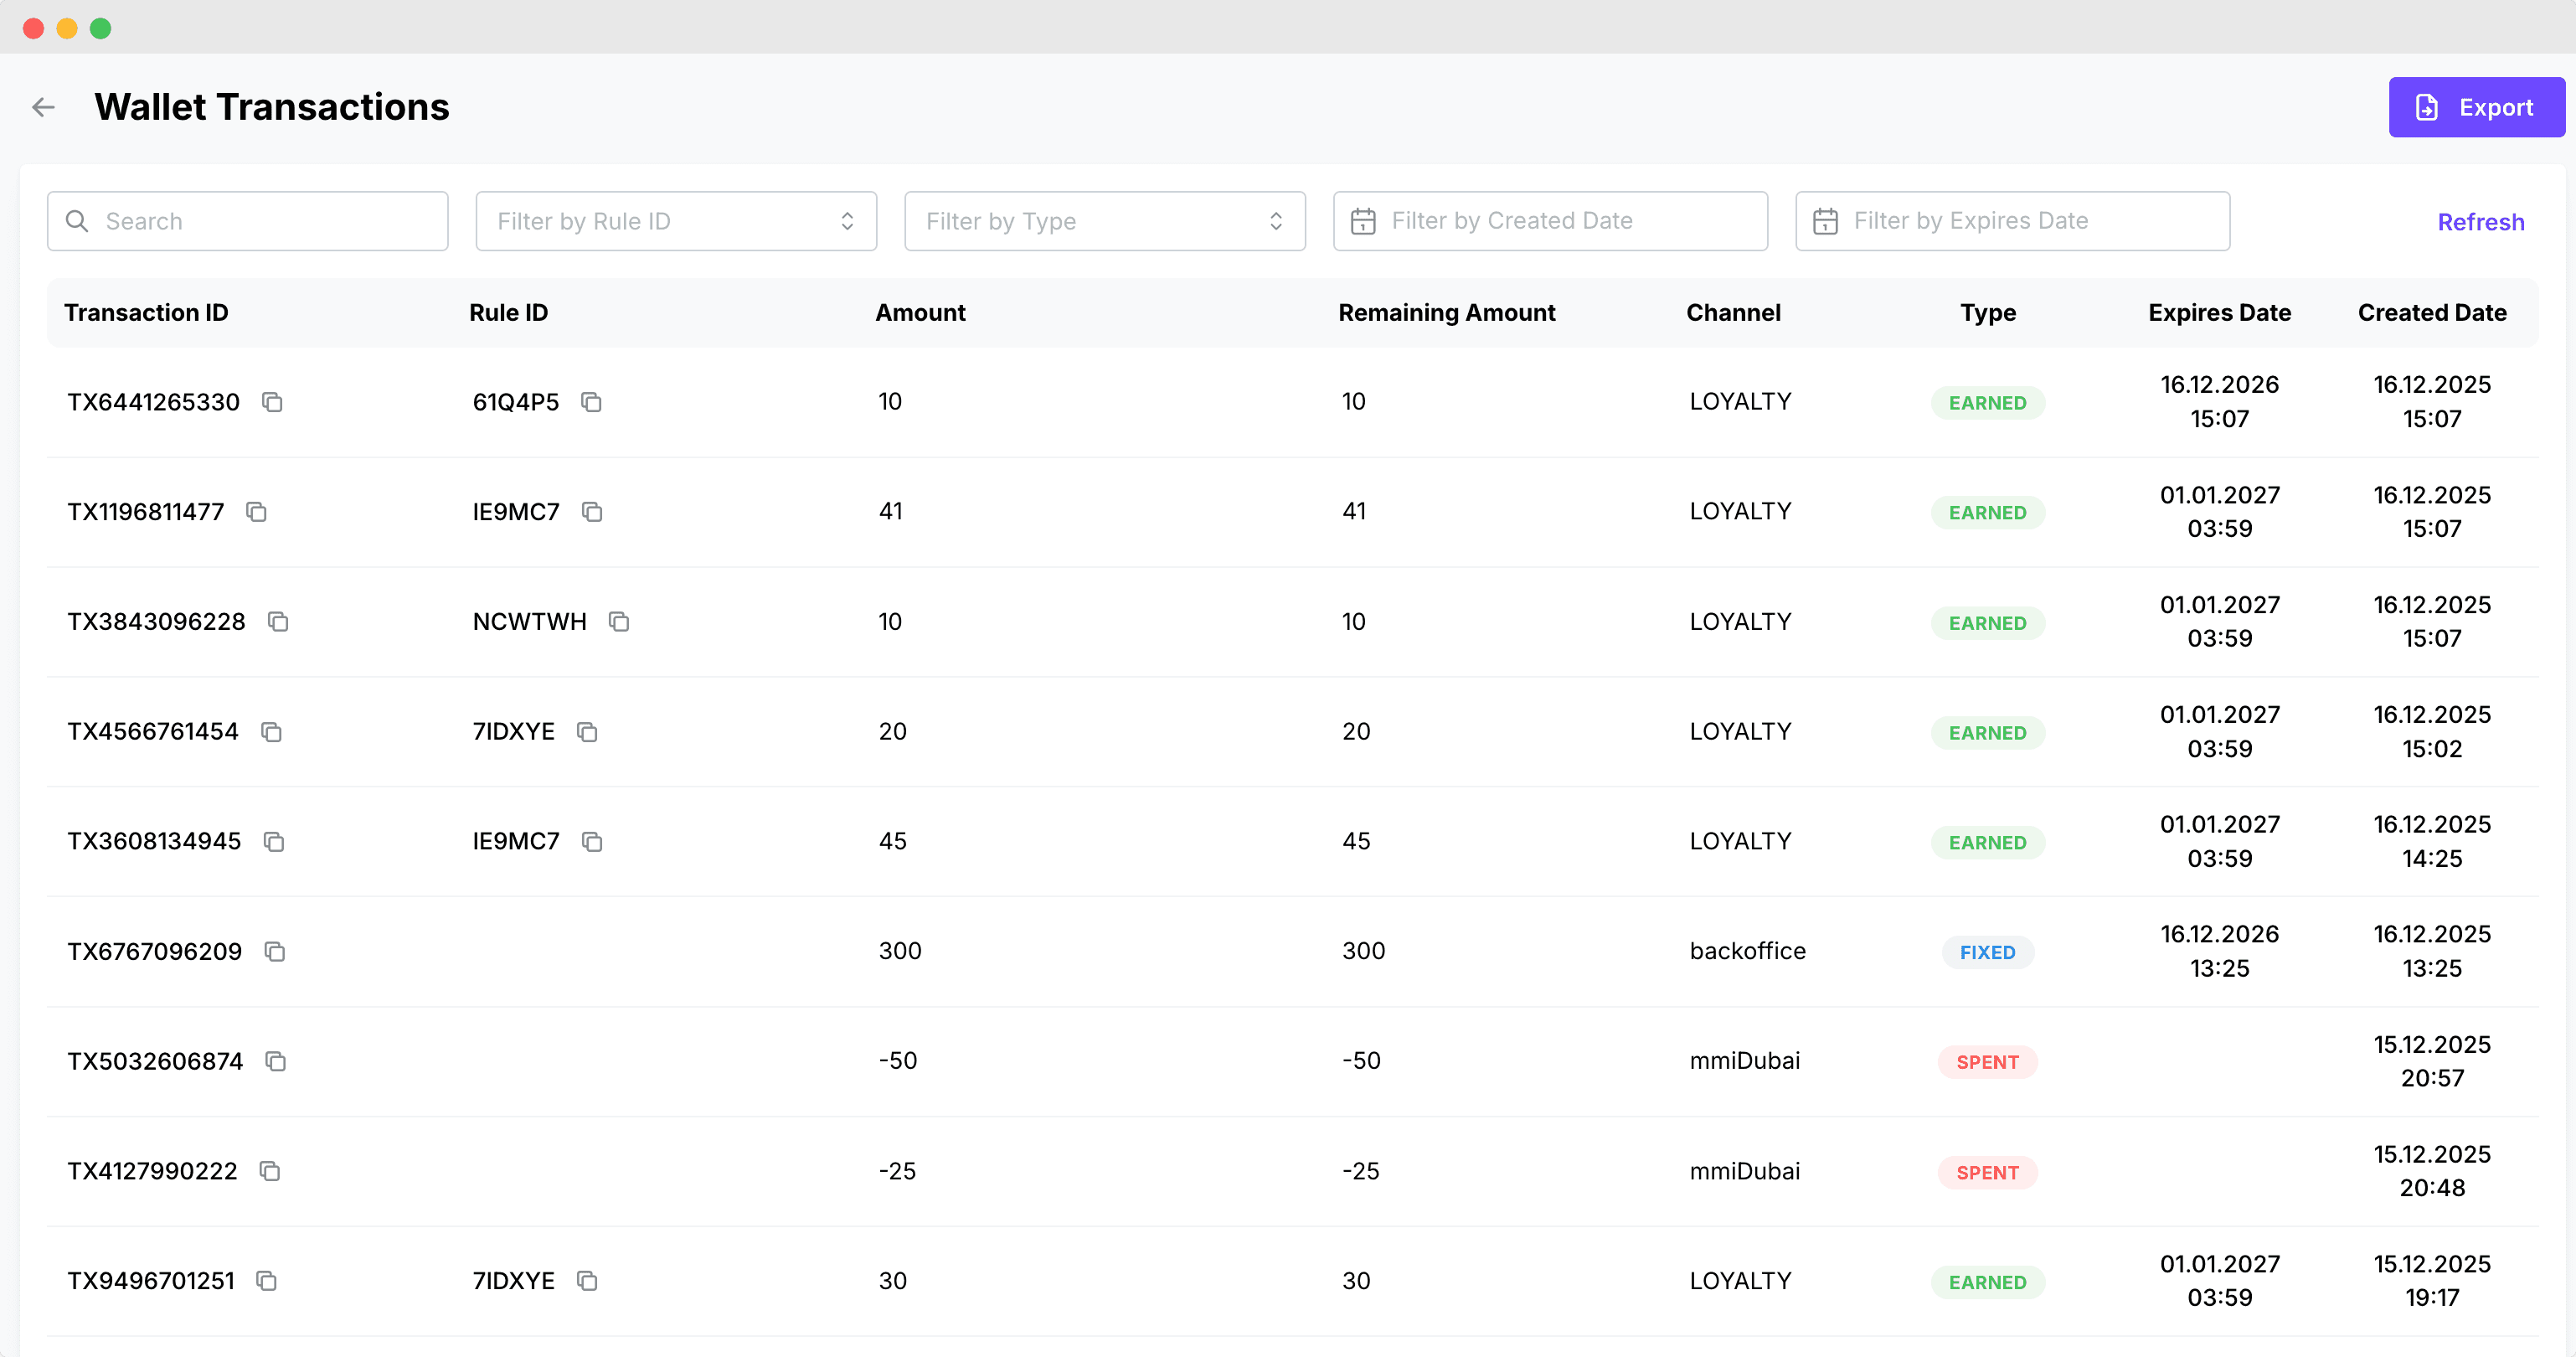Copy transaction ID TX4127990222
This screenshot has width=2576, height=1357.
[x=269, y=1171]
